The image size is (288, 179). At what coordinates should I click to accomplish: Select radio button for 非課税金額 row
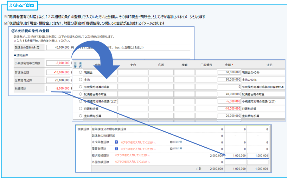[80, 109]
